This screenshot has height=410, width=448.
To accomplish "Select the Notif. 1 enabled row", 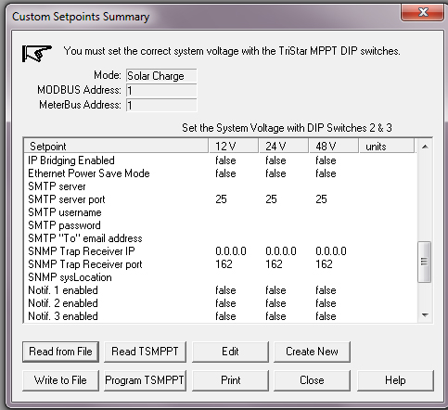I will 220,290.
